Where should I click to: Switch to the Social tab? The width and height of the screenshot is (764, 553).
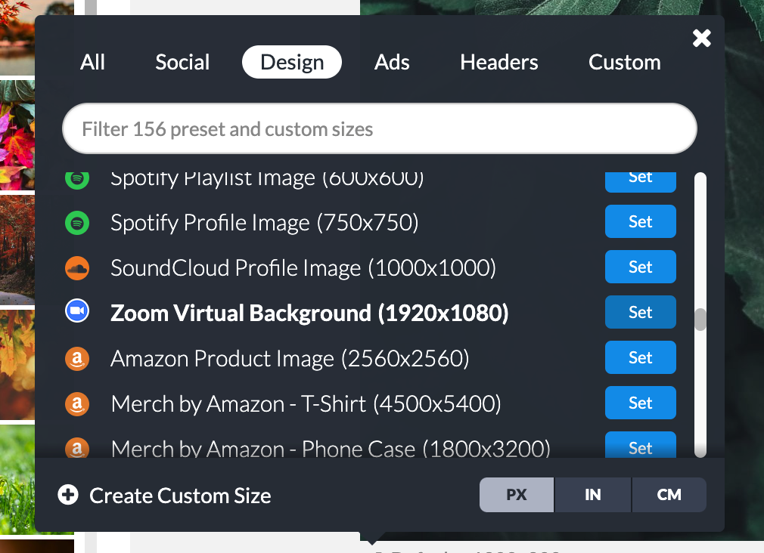pyautogui.click(x=182, y=62)
